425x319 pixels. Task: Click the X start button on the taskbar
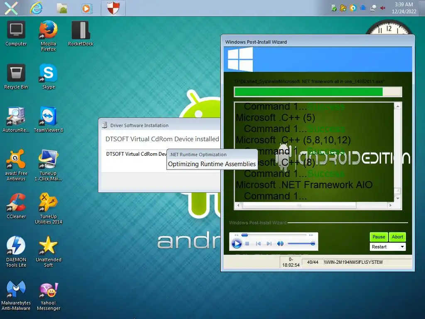[x=11, y=8]
